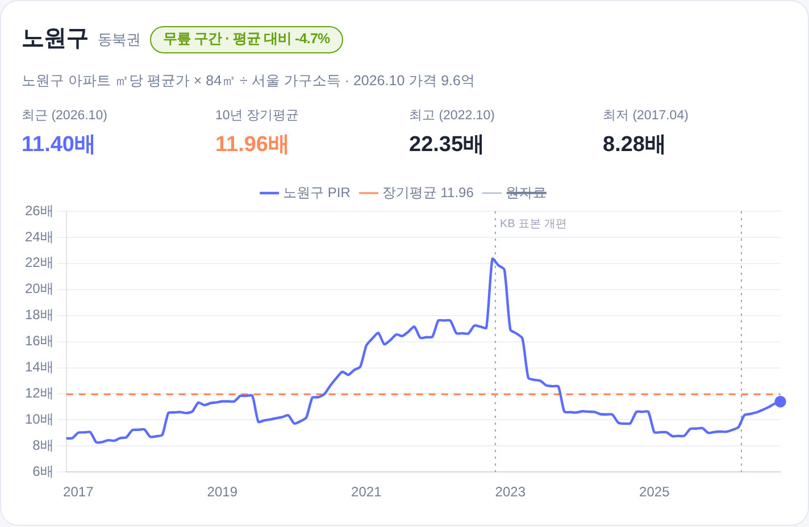Click the 2021 x-axis tick label
This screenshot has height=527, width=809.
(366, 492)
